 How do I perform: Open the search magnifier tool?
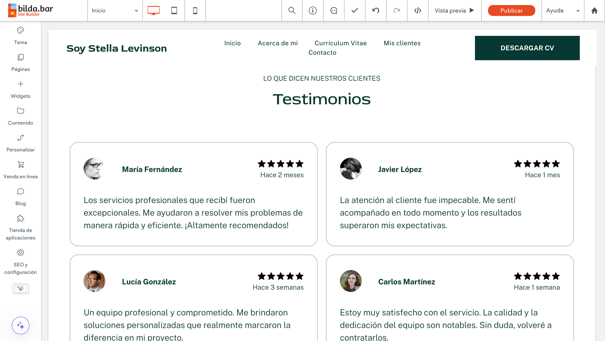pos(292,10)
